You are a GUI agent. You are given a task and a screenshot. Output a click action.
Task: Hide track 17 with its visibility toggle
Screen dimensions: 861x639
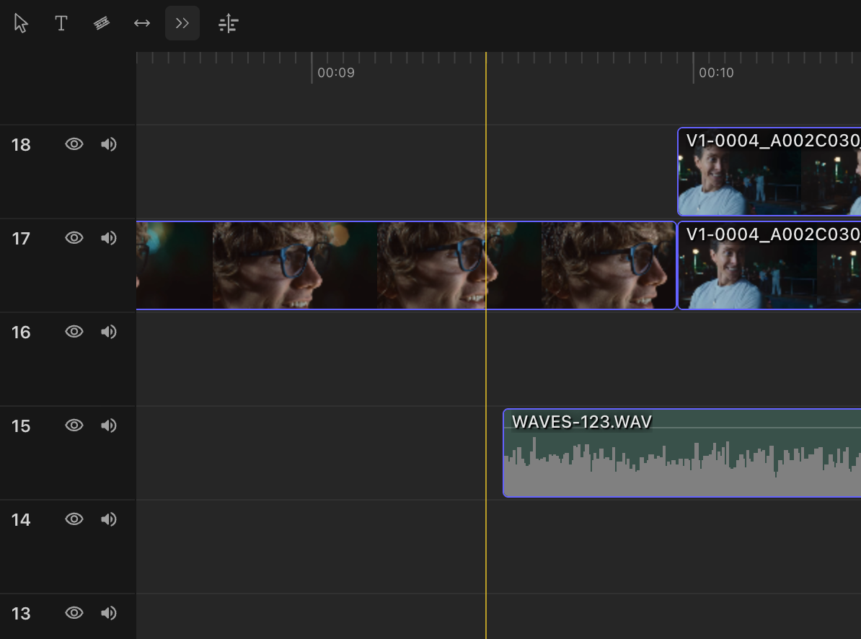point(74,237)
